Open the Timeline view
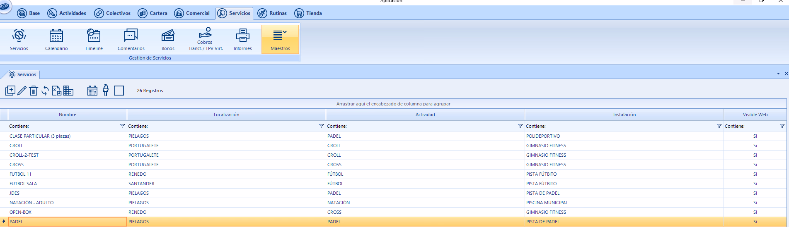The image size is (789, 227). click(x=94, y=40)
